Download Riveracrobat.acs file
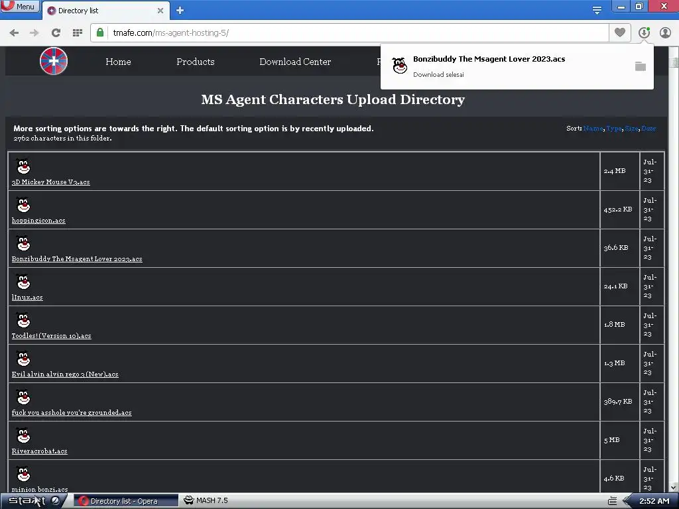The height and width of the screenshot is (509, 679). coord(39,451)
